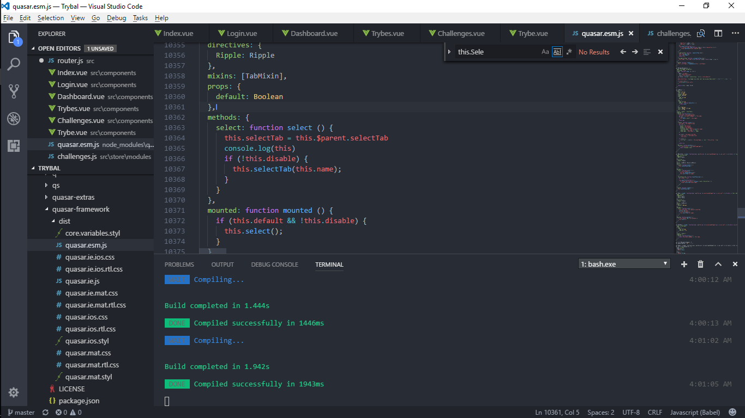Toggle match case in the find widget
This screenshot has height=418, width=745.
coord(545,52)
